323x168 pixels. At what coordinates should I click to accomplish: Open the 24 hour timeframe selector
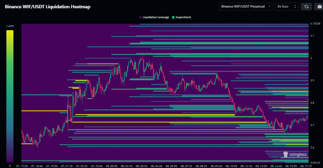pos(287,7)
